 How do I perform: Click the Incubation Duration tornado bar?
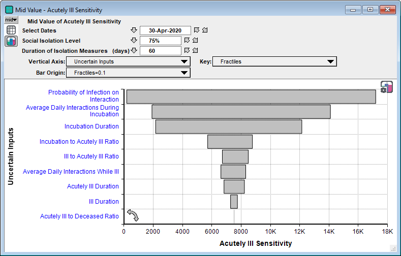pos(229,126)
